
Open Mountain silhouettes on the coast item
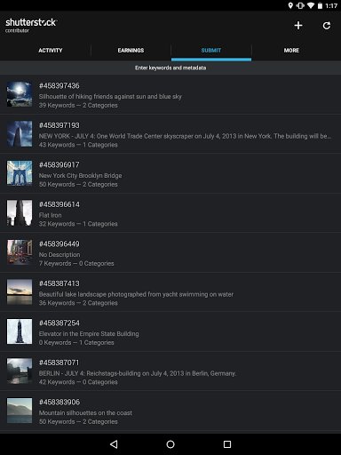(170, 411)
